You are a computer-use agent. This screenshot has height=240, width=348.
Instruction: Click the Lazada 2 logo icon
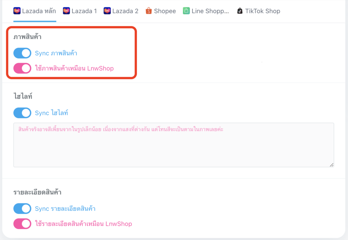click(x=107, y=11)
